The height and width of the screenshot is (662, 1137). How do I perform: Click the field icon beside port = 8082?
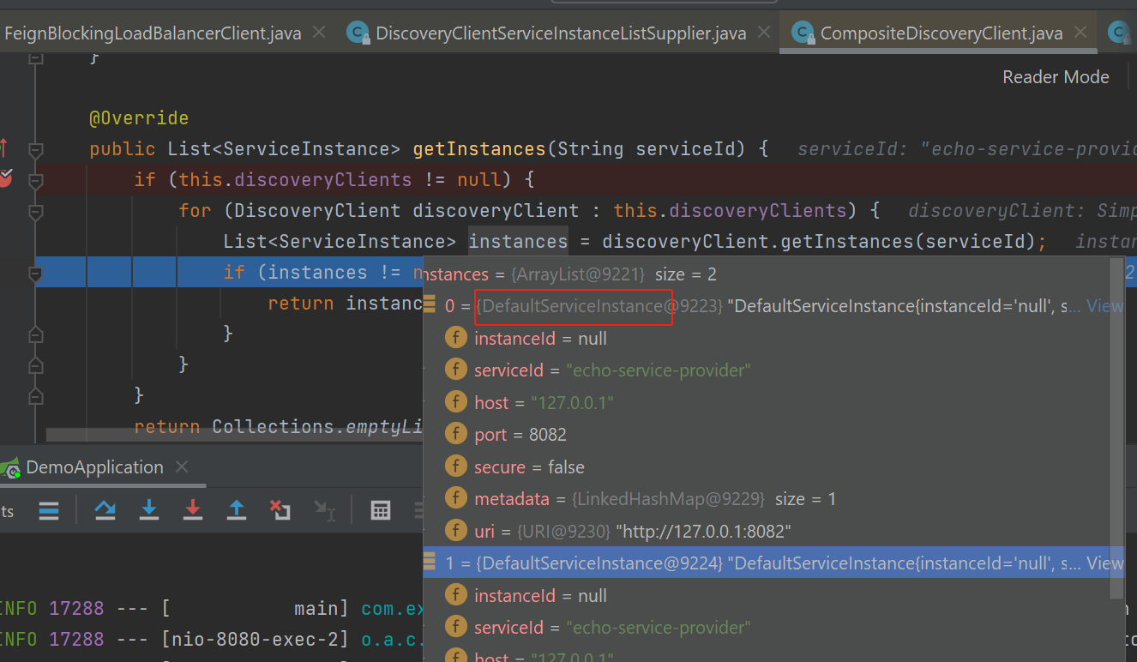455,435
